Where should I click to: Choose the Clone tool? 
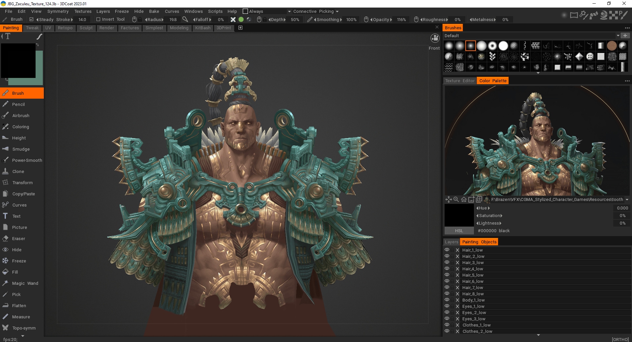click(18, 171)
